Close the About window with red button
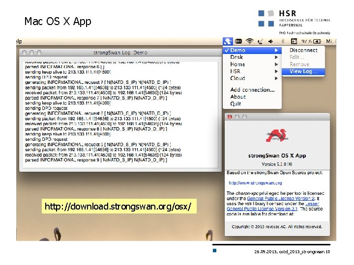 pos(230,117)
